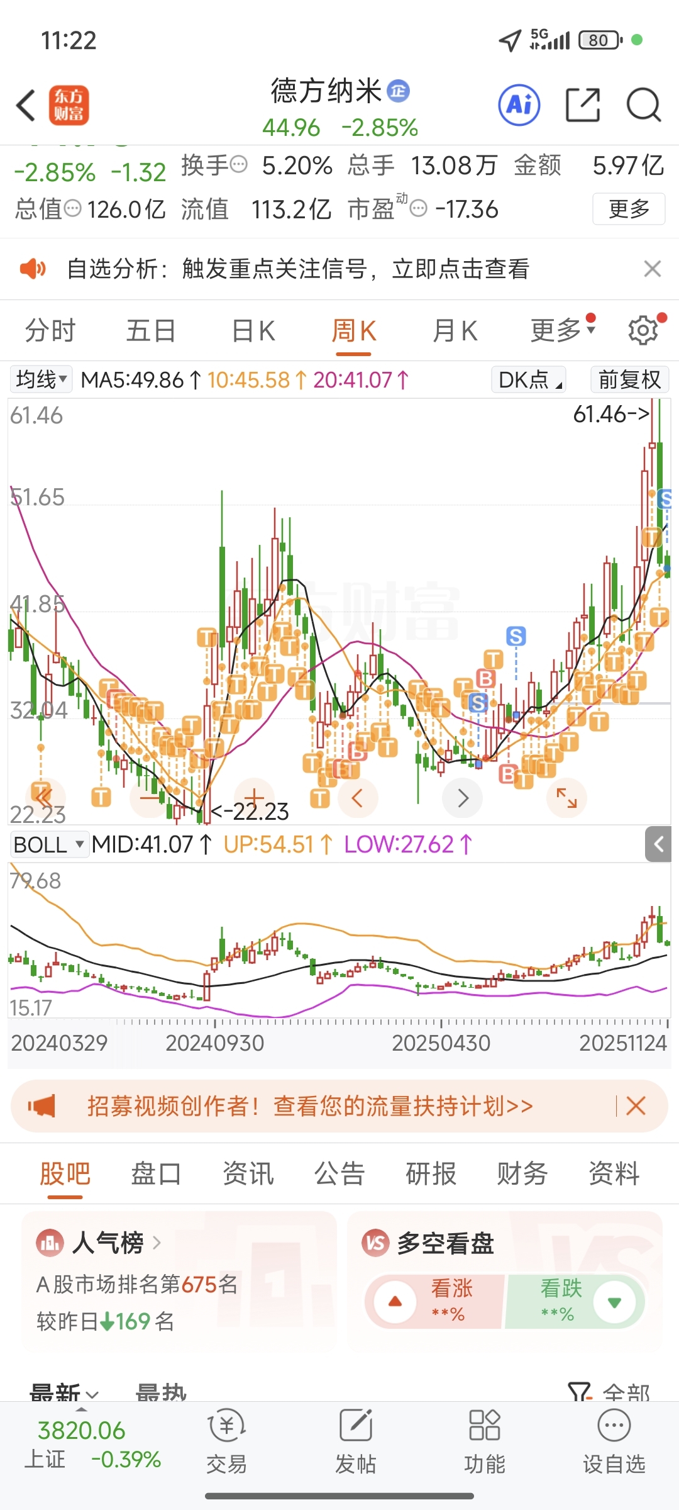Open the 资讯 tab
Image resolution: width=679 pixels, height=1510 pixels.
click(248, 1173)
